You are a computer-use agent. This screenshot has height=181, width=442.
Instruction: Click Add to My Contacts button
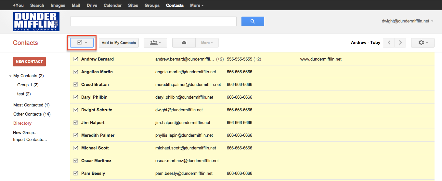pos(119,43)
